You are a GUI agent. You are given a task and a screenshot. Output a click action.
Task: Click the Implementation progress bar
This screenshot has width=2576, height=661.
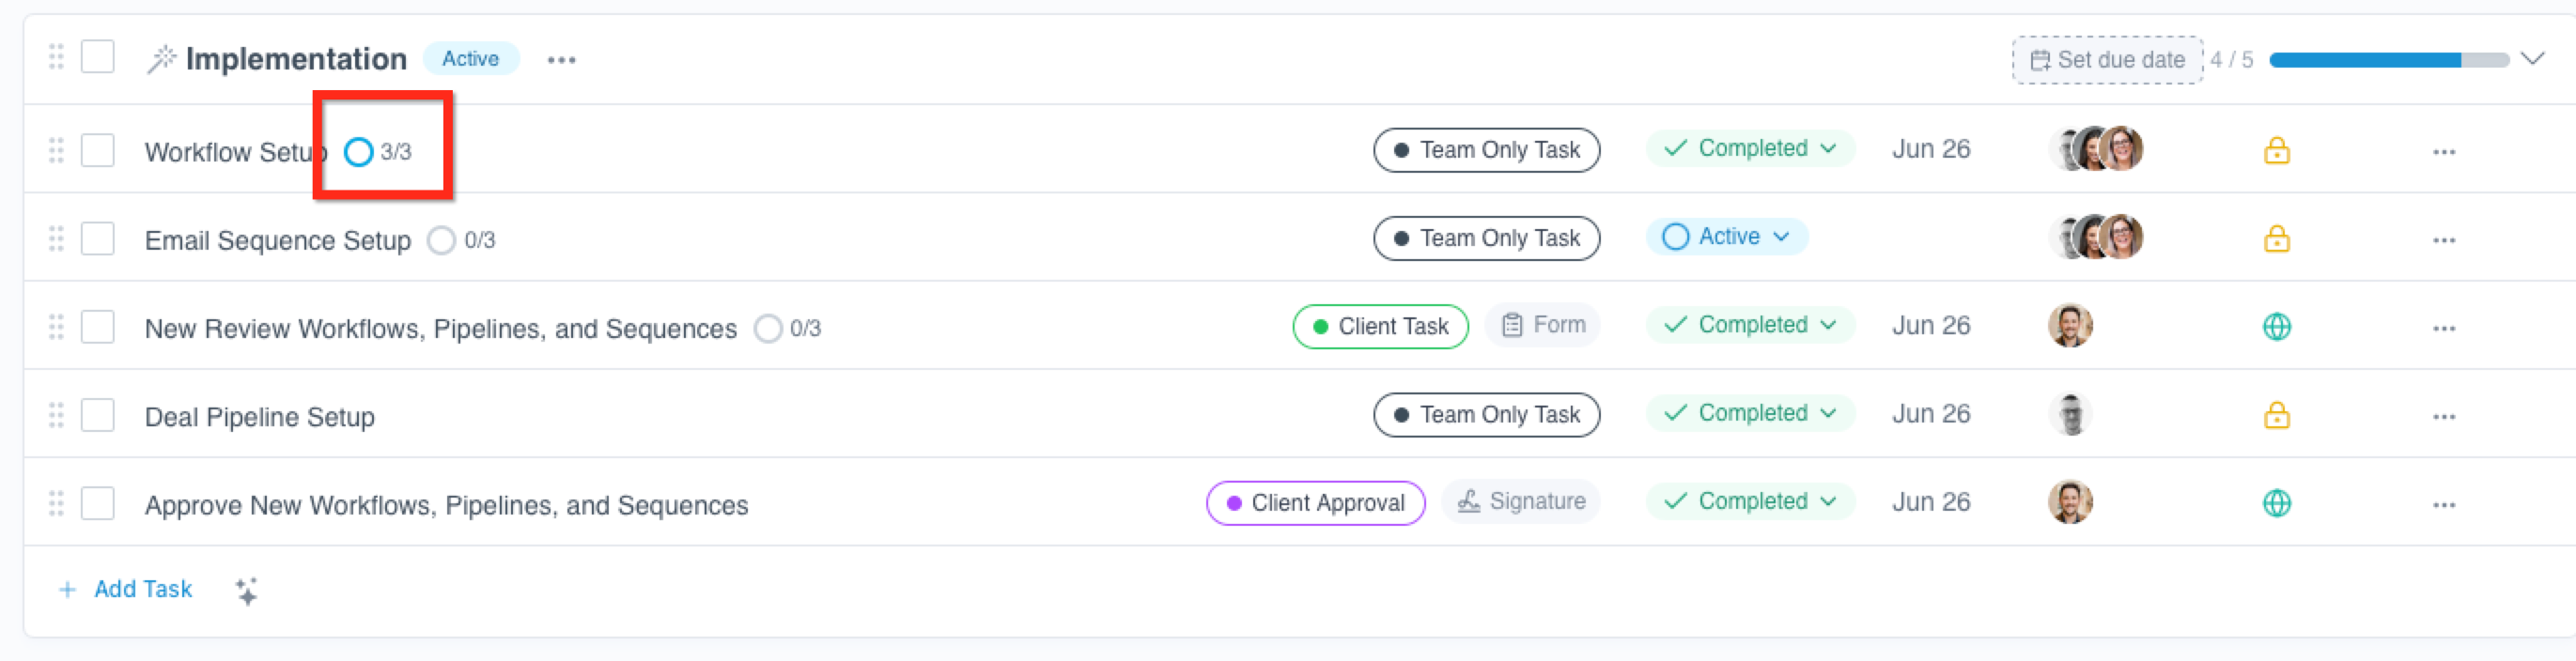(x=2388, y=60)
